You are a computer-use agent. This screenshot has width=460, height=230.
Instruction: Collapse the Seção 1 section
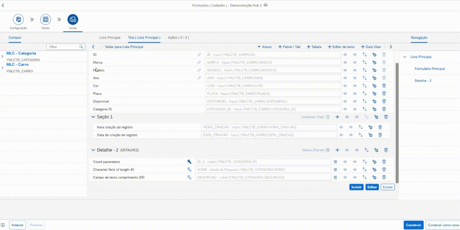[93, 117]
